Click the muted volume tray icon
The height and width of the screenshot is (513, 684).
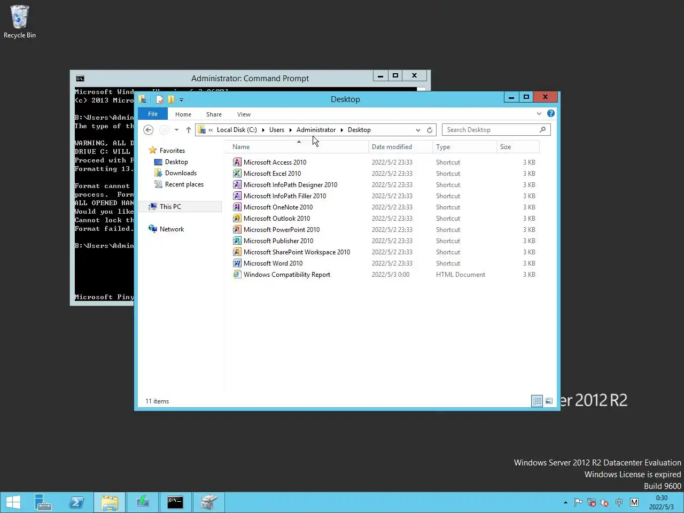click(605, 502)
